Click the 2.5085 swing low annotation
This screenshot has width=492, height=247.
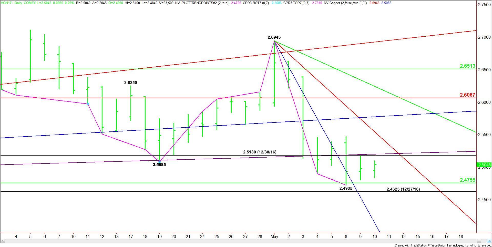click(159, 165)
